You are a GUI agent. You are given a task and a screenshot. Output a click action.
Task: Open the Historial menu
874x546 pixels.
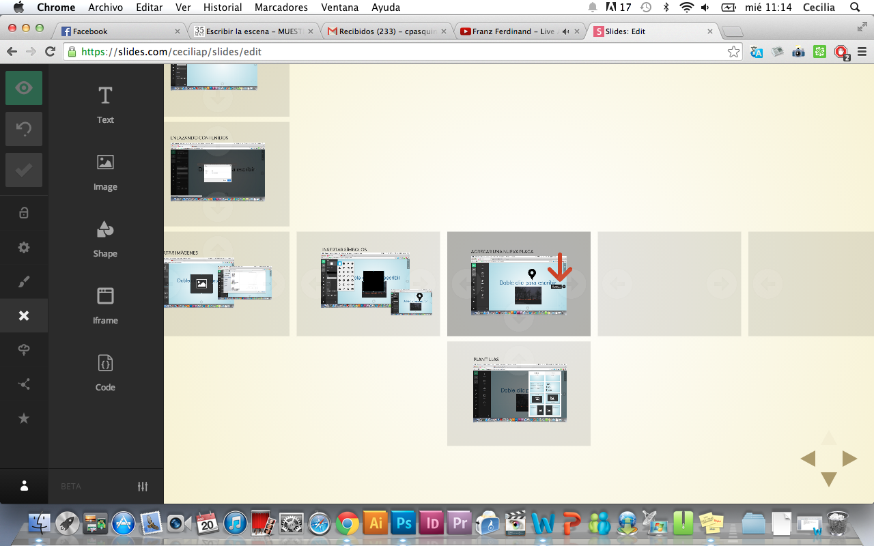click(x=223, y=8)
